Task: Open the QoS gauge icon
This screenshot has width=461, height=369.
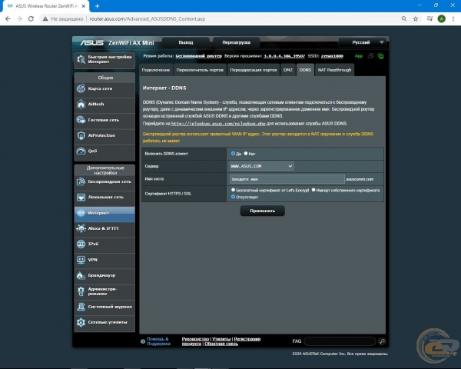Action: 81,151
